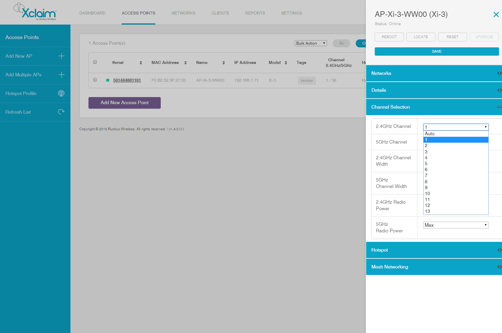Tick the select-all checkbox in table header
Viewport: 502px width, 333px height.
95,62
